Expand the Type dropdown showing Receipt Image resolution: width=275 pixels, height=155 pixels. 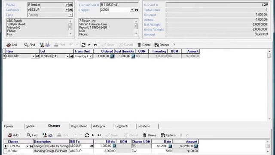pyautogui.click(x=70, y=15)
